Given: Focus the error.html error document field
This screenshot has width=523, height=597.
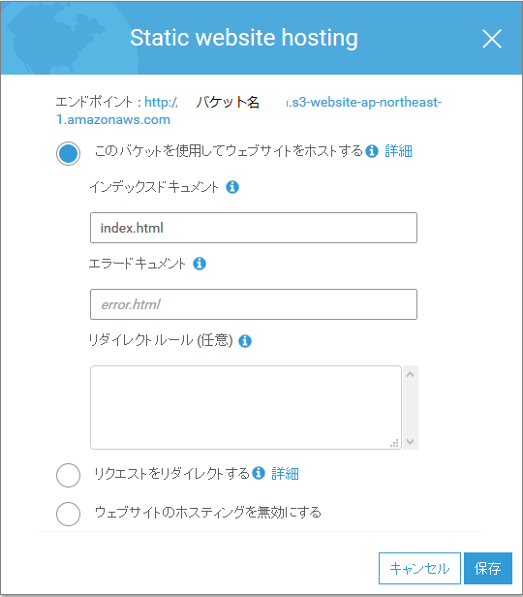Looking at the screenshot, I should point(254,304).
